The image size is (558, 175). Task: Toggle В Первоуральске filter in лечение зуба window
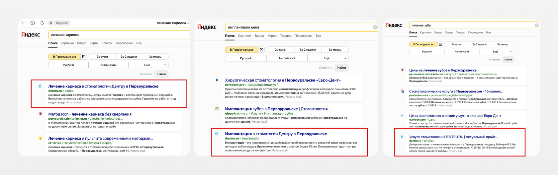click(423, 44)
